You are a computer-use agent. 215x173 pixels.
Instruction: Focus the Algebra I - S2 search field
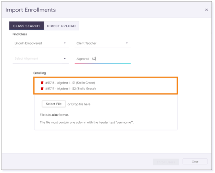coord(103,59)
